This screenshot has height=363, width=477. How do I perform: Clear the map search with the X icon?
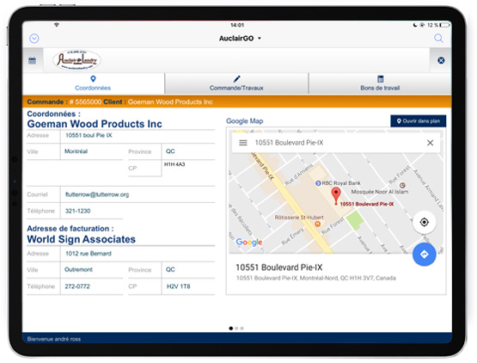click(x=430, y=143)
